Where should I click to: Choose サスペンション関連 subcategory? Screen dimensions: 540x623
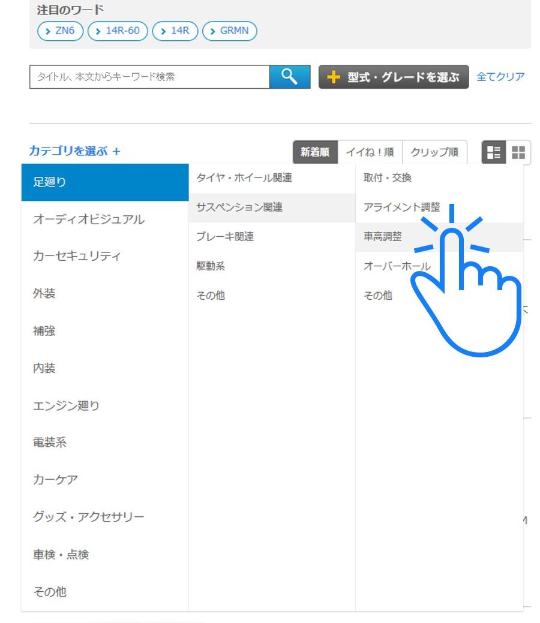coord(272,207)
